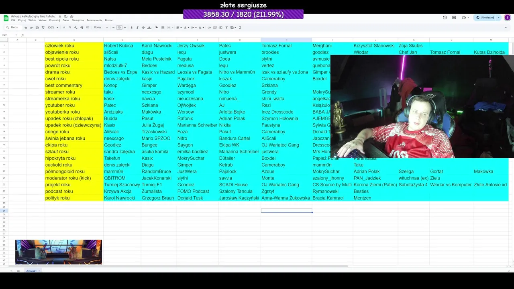Decrease the number of decimal places
514x289 pixels.
(x=75, y=28)
